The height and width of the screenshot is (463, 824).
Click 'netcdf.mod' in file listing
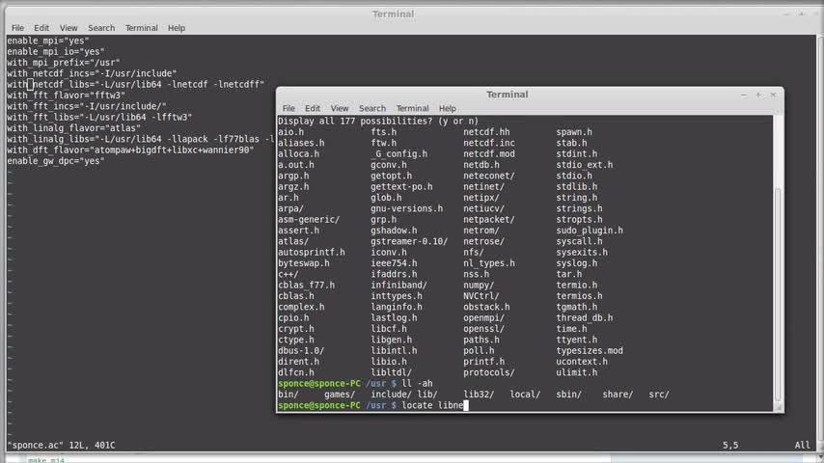[489, 154]
